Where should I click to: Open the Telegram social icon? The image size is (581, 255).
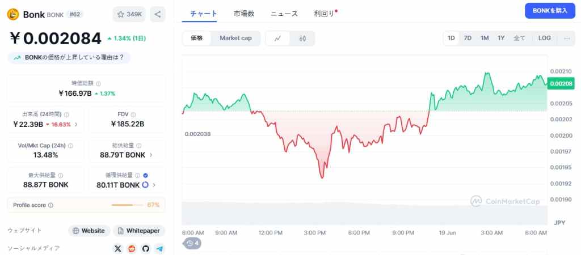point(159,249)
